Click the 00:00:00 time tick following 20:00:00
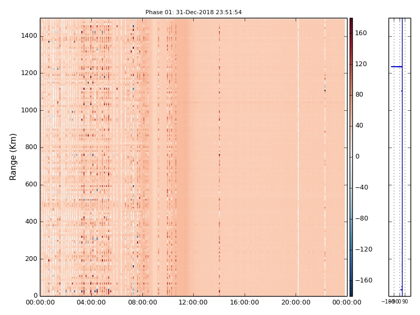 point(347,303)
